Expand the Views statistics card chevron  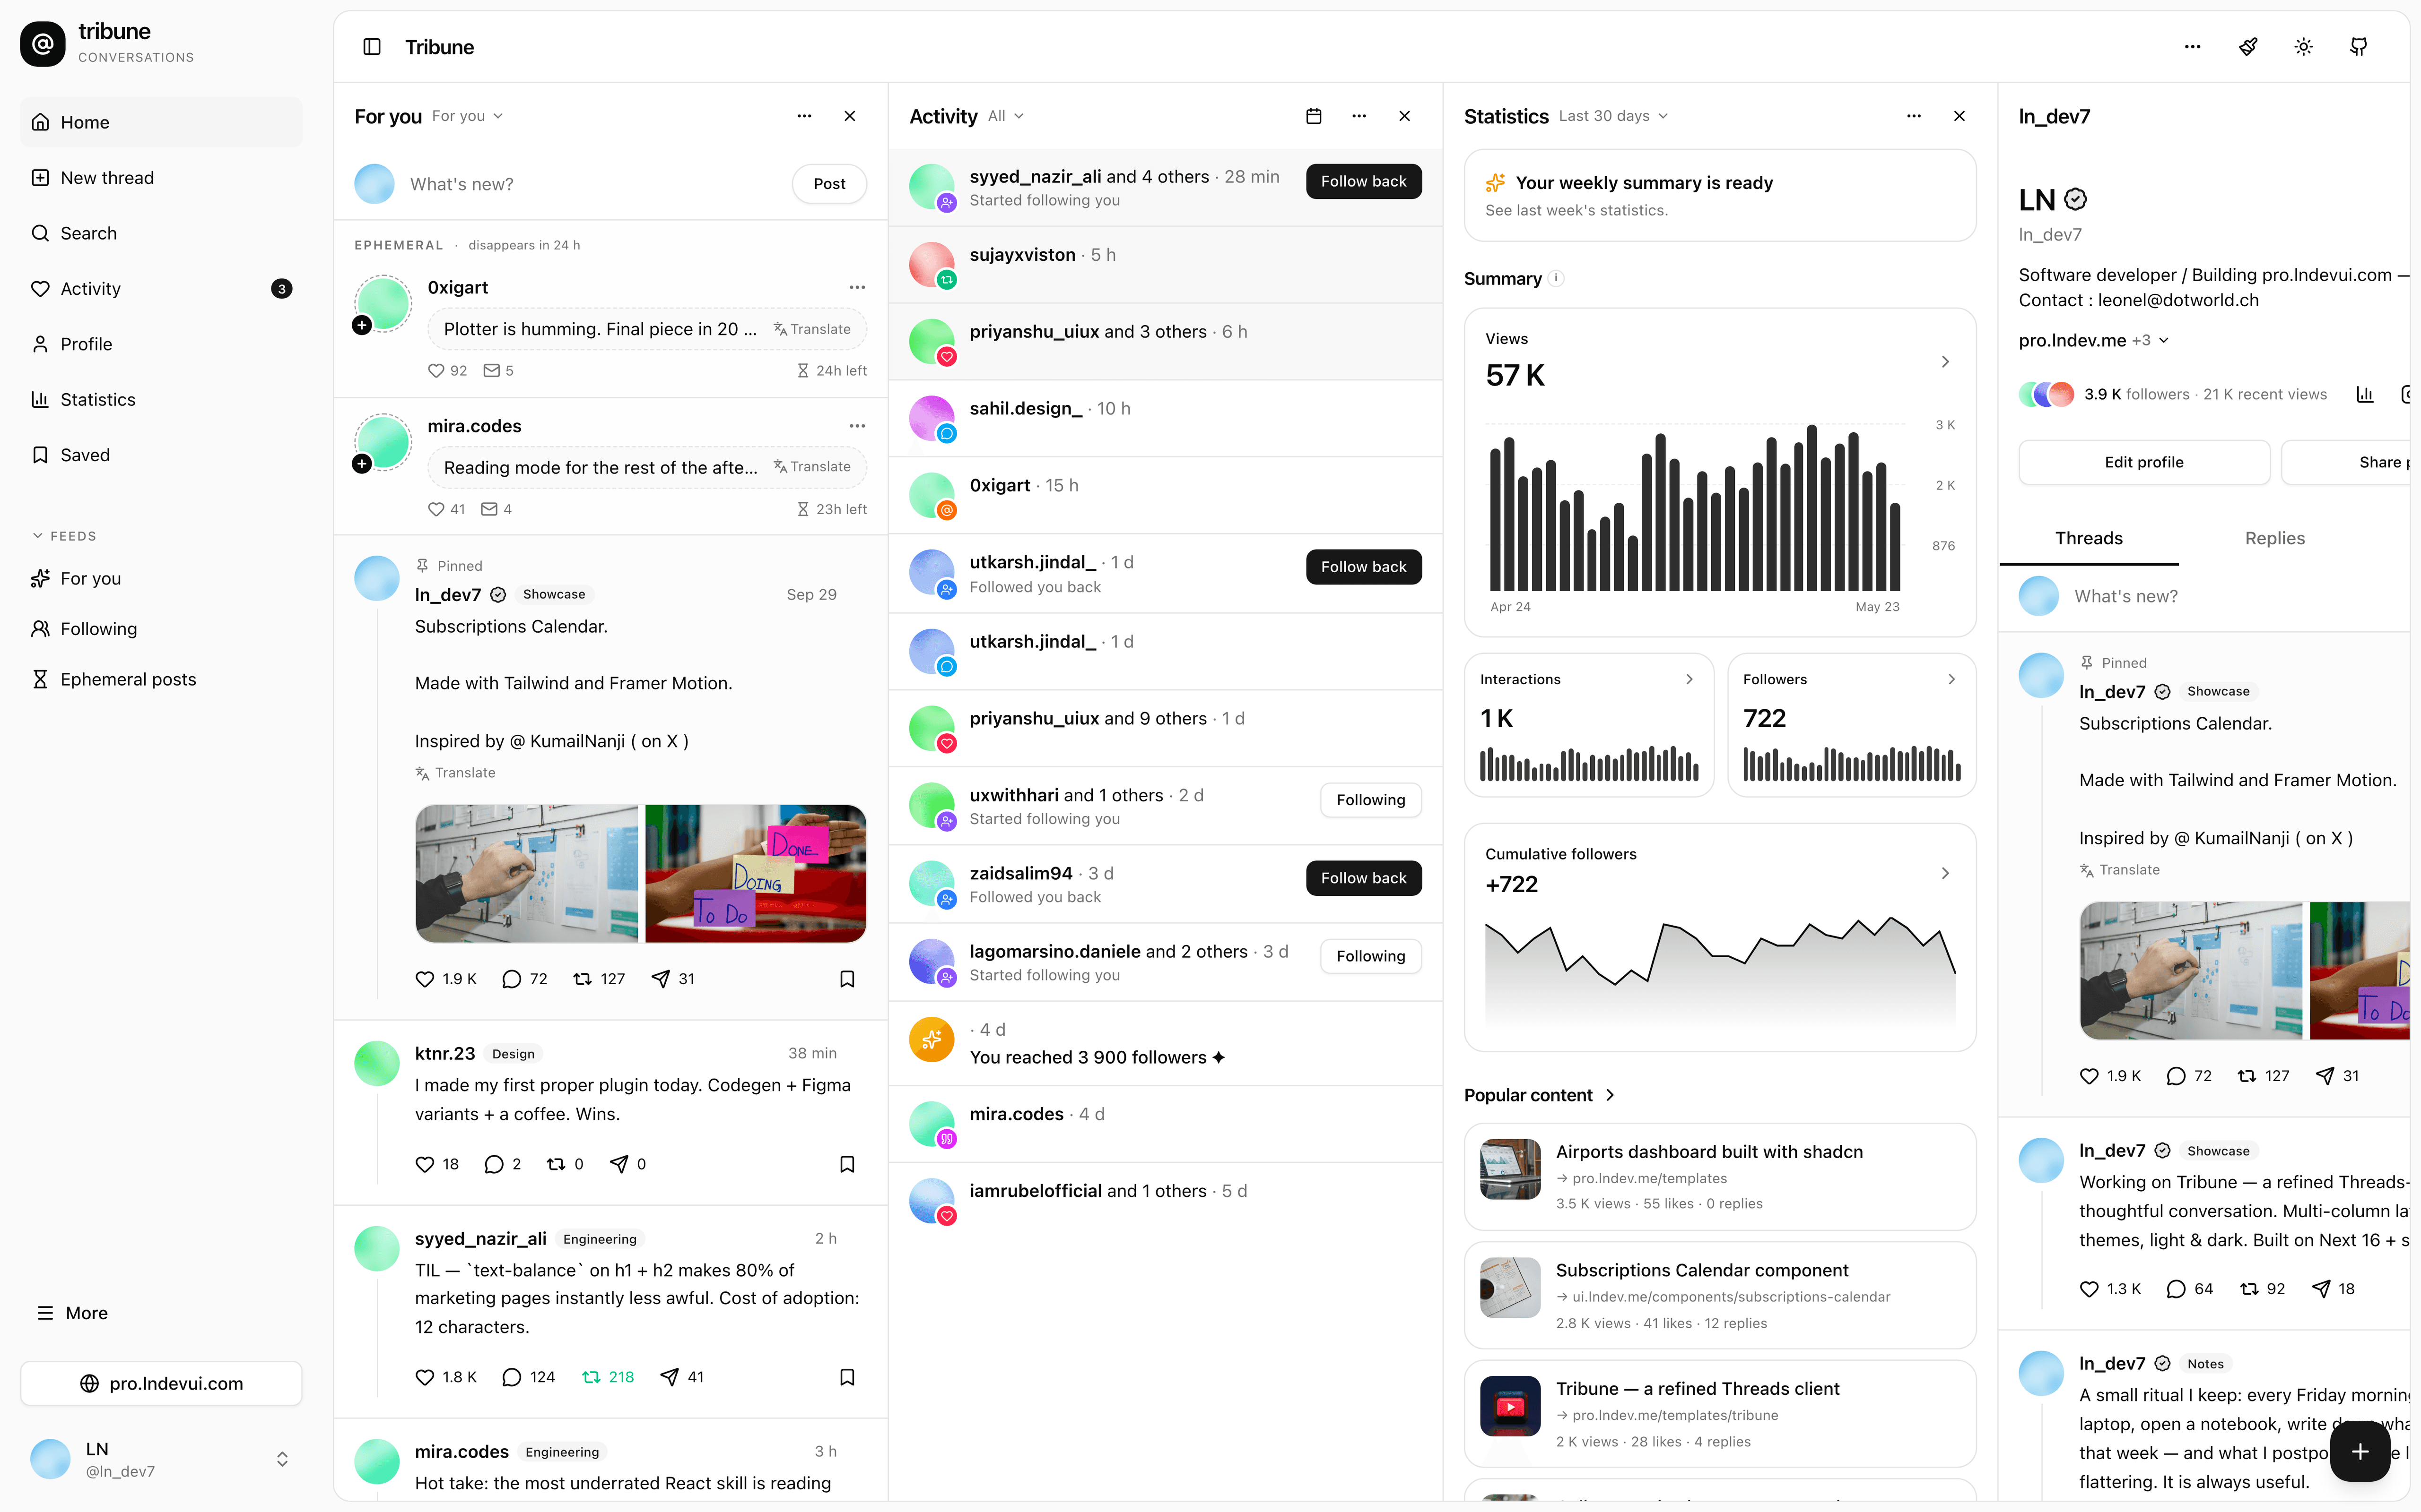coord(1945,362)
